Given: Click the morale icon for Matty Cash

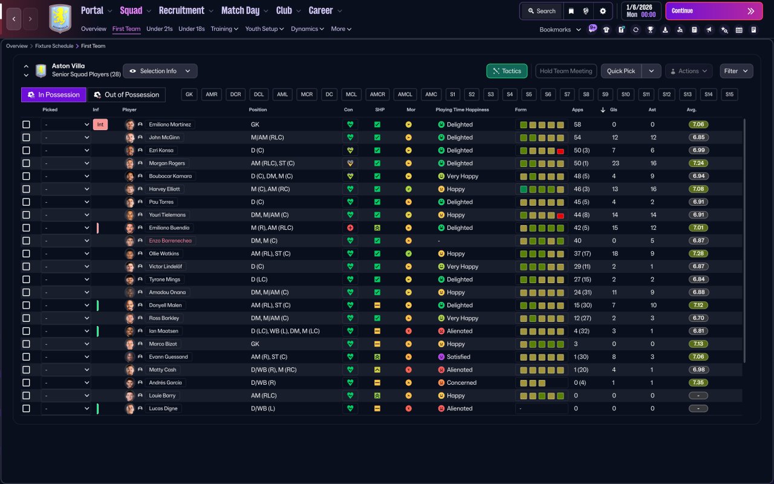Looking at the screenshot, I should [409, 370].
